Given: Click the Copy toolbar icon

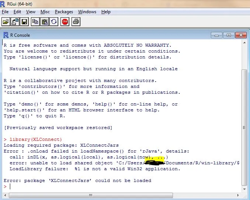Looking at the screenshot, I should click(35, 22).
